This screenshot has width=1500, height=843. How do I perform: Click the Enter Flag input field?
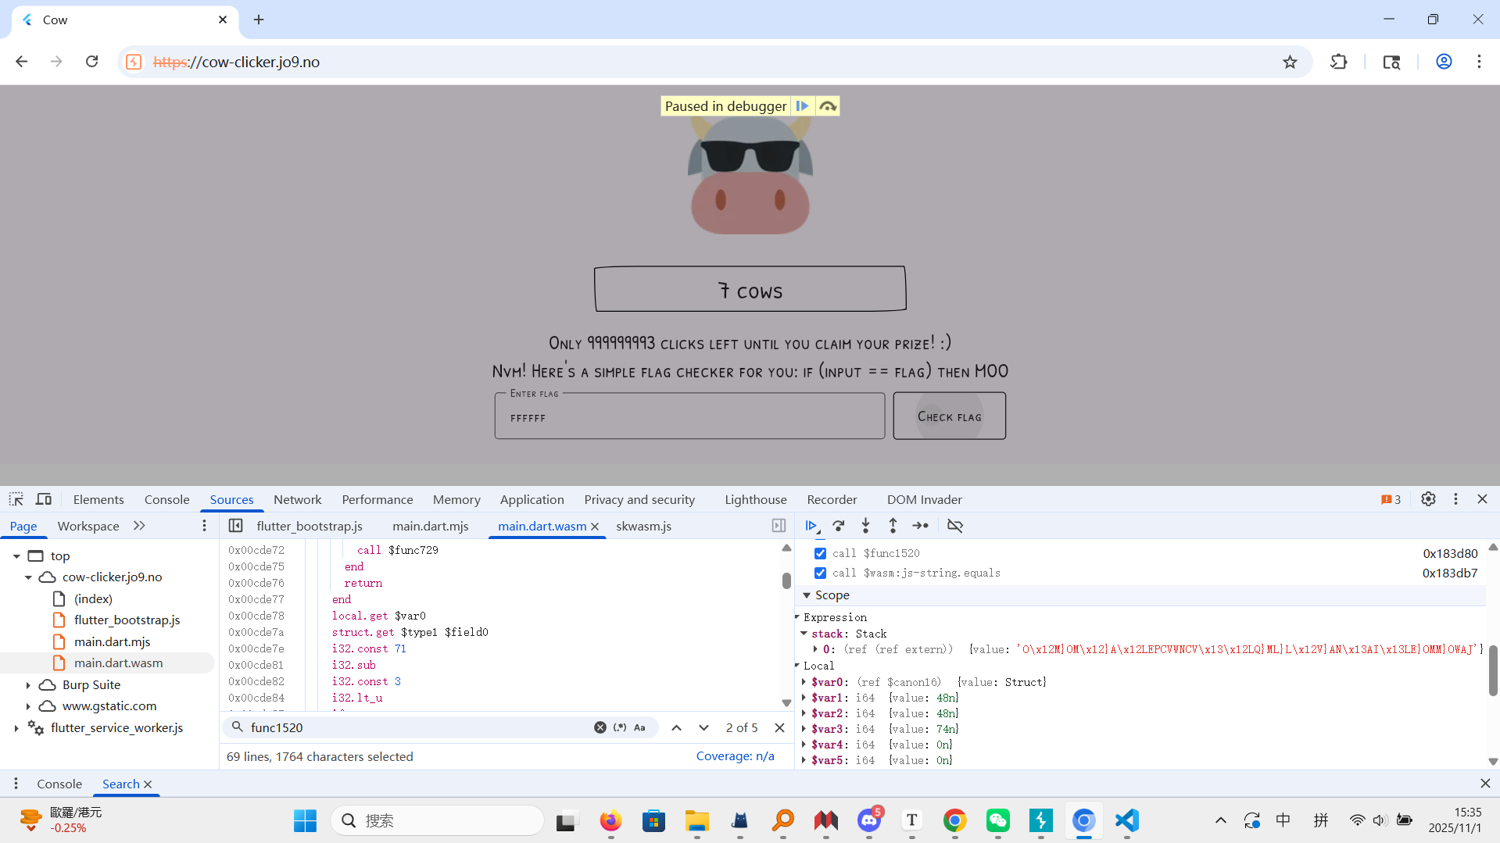689,417
